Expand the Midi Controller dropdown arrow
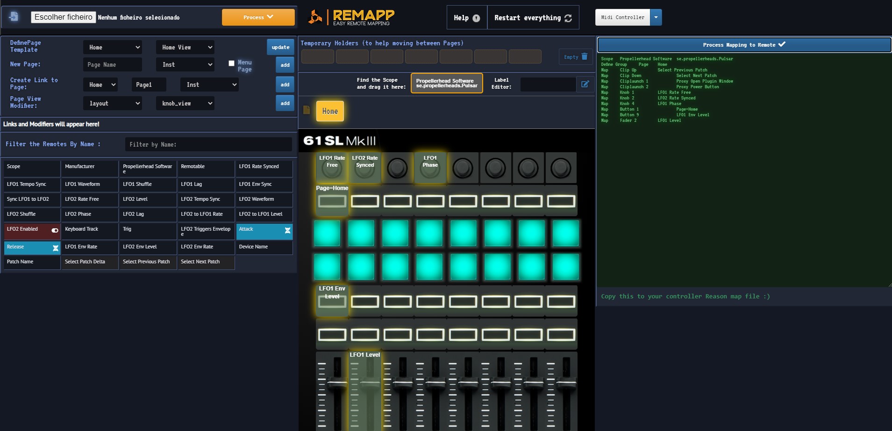 (656, 17)
